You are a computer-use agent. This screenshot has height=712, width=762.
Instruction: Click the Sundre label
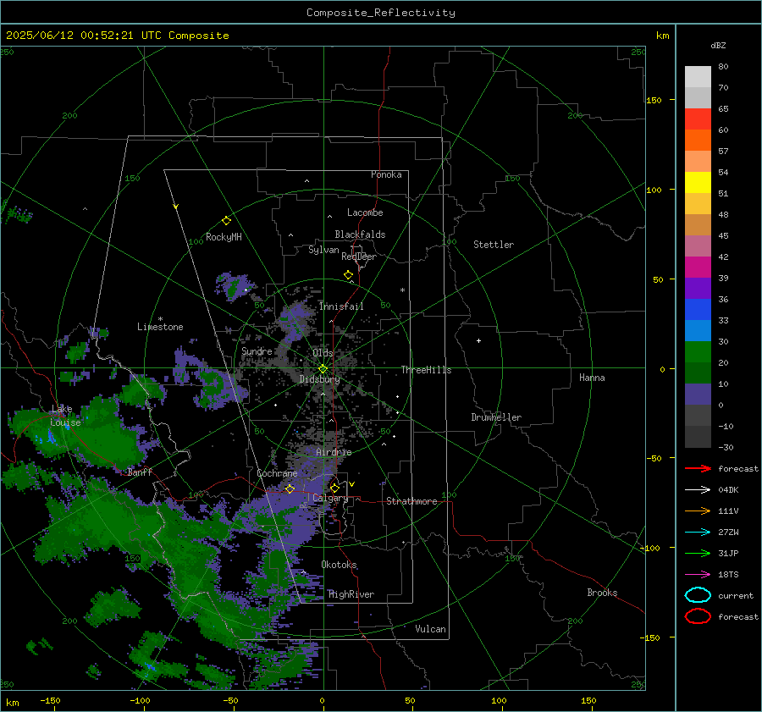257,351
